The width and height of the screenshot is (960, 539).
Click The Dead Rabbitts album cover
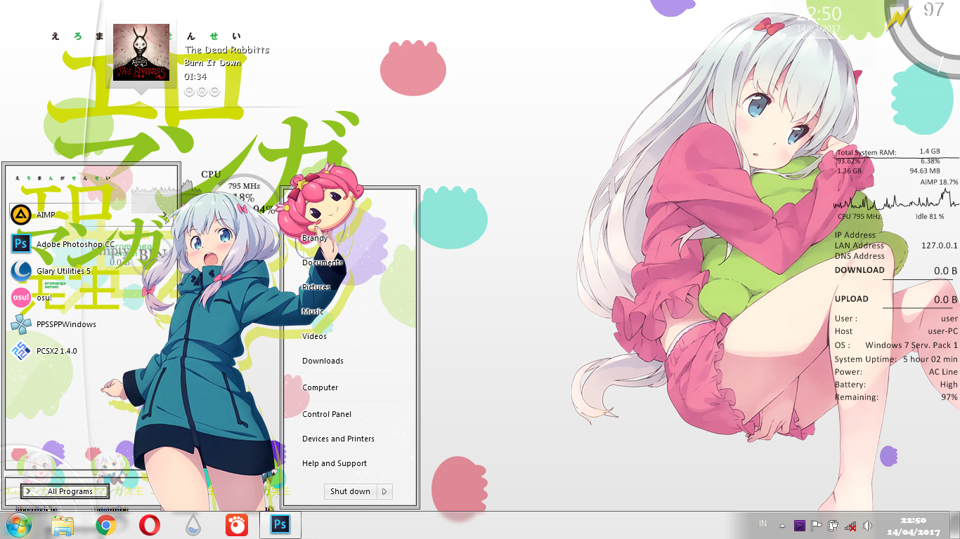141,53
